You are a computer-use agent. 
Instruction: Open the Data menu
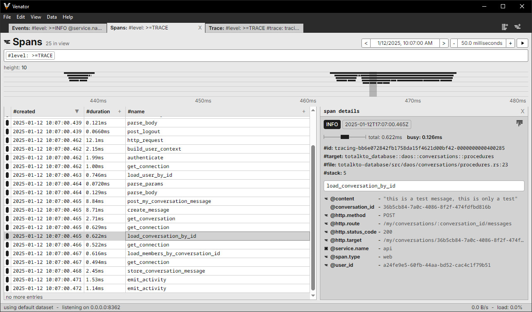(x=52, y=17)
